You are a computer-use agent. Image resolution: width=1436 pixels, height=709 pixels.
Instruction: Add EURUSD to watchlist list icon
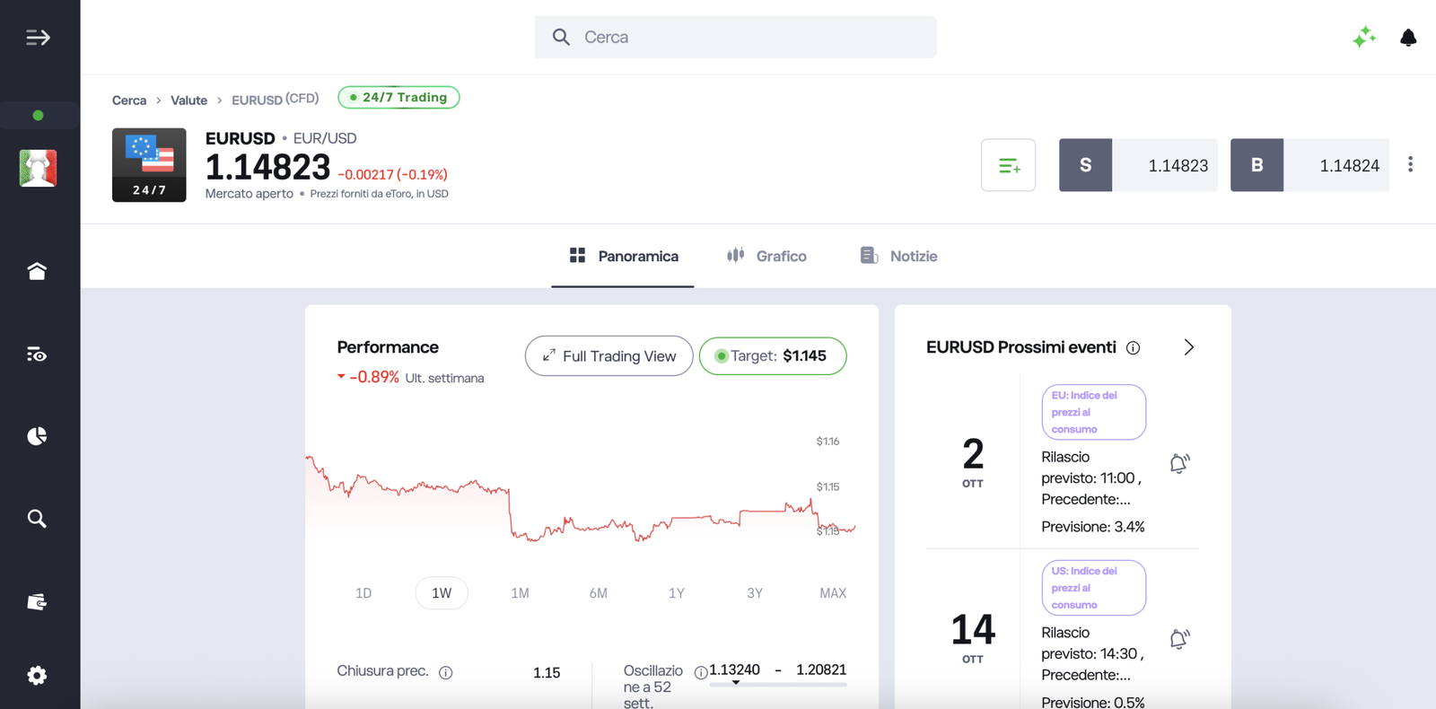(1008, 165)
